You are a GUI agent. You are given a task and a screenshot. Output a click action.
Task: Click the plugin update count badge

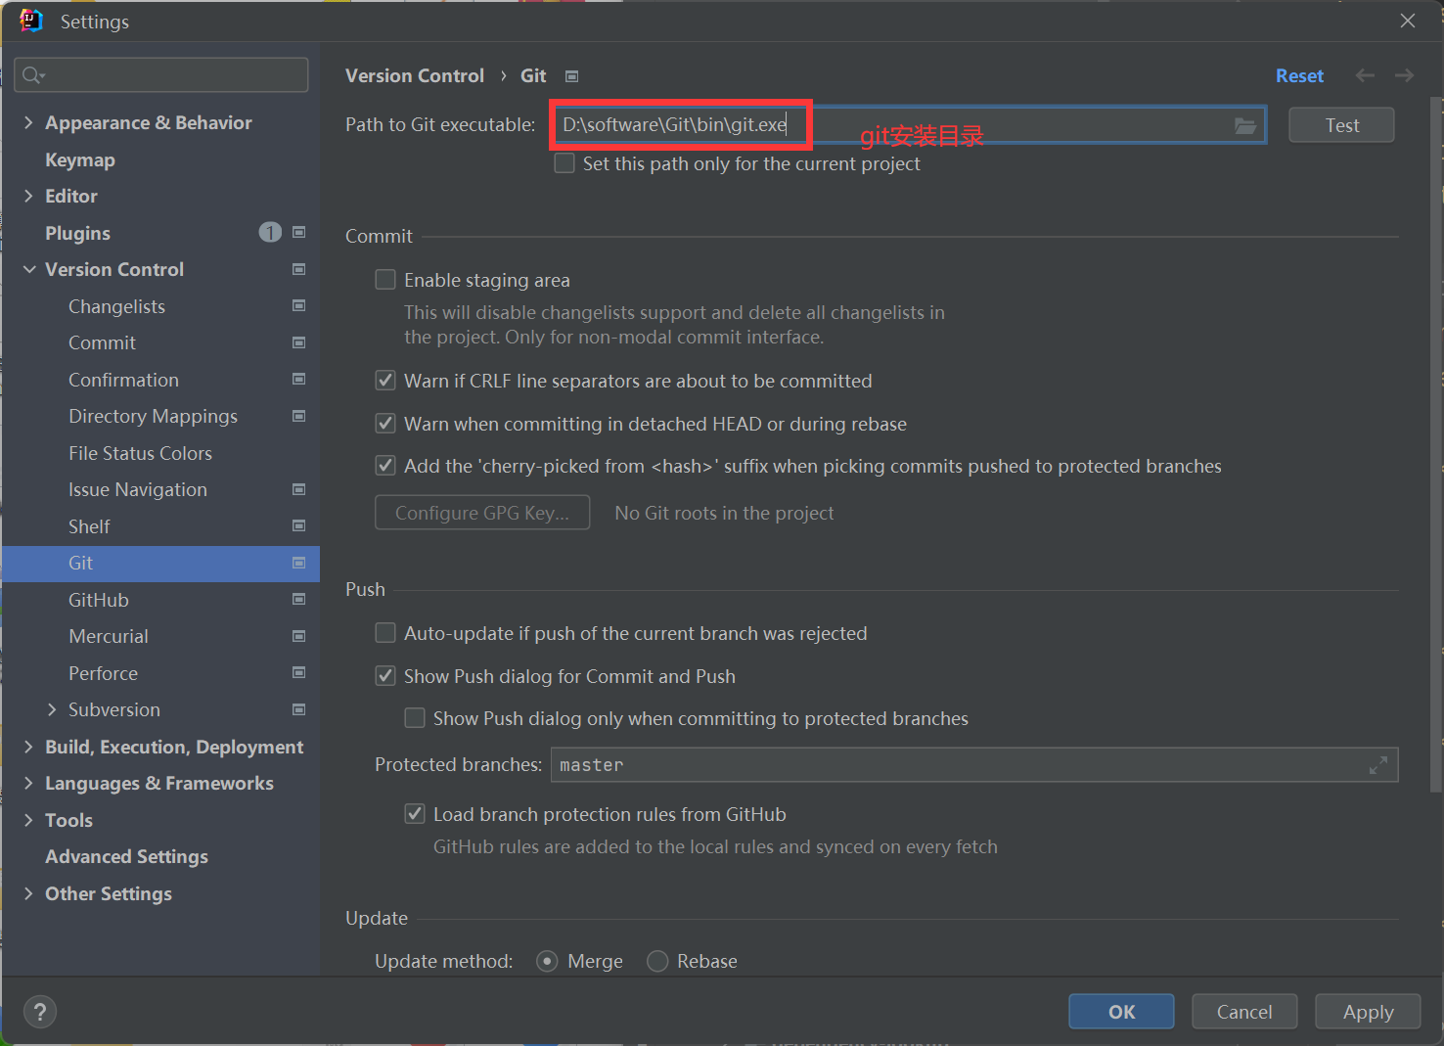click(270, 232)
